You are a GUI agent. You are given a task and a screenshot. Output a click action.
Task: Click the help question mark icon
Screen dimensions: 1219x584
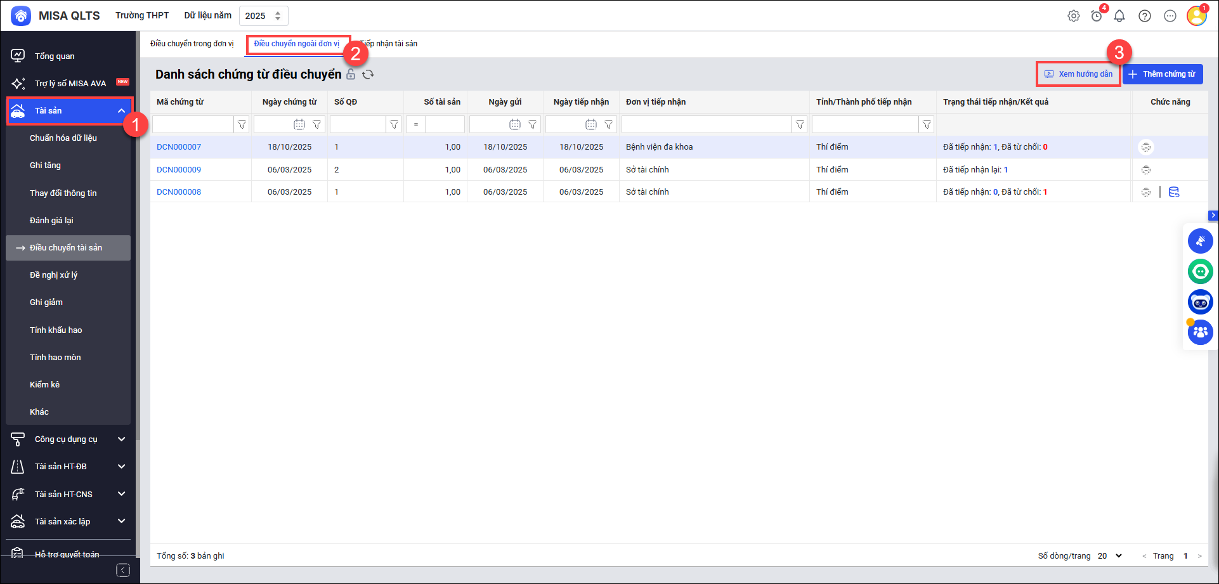click(1145, 16)
